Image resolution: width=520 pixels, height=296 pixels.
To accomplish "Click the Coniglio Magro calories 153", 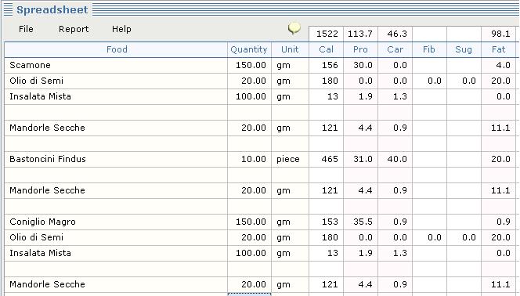I will pyautogui.click(x=326, y=222).
